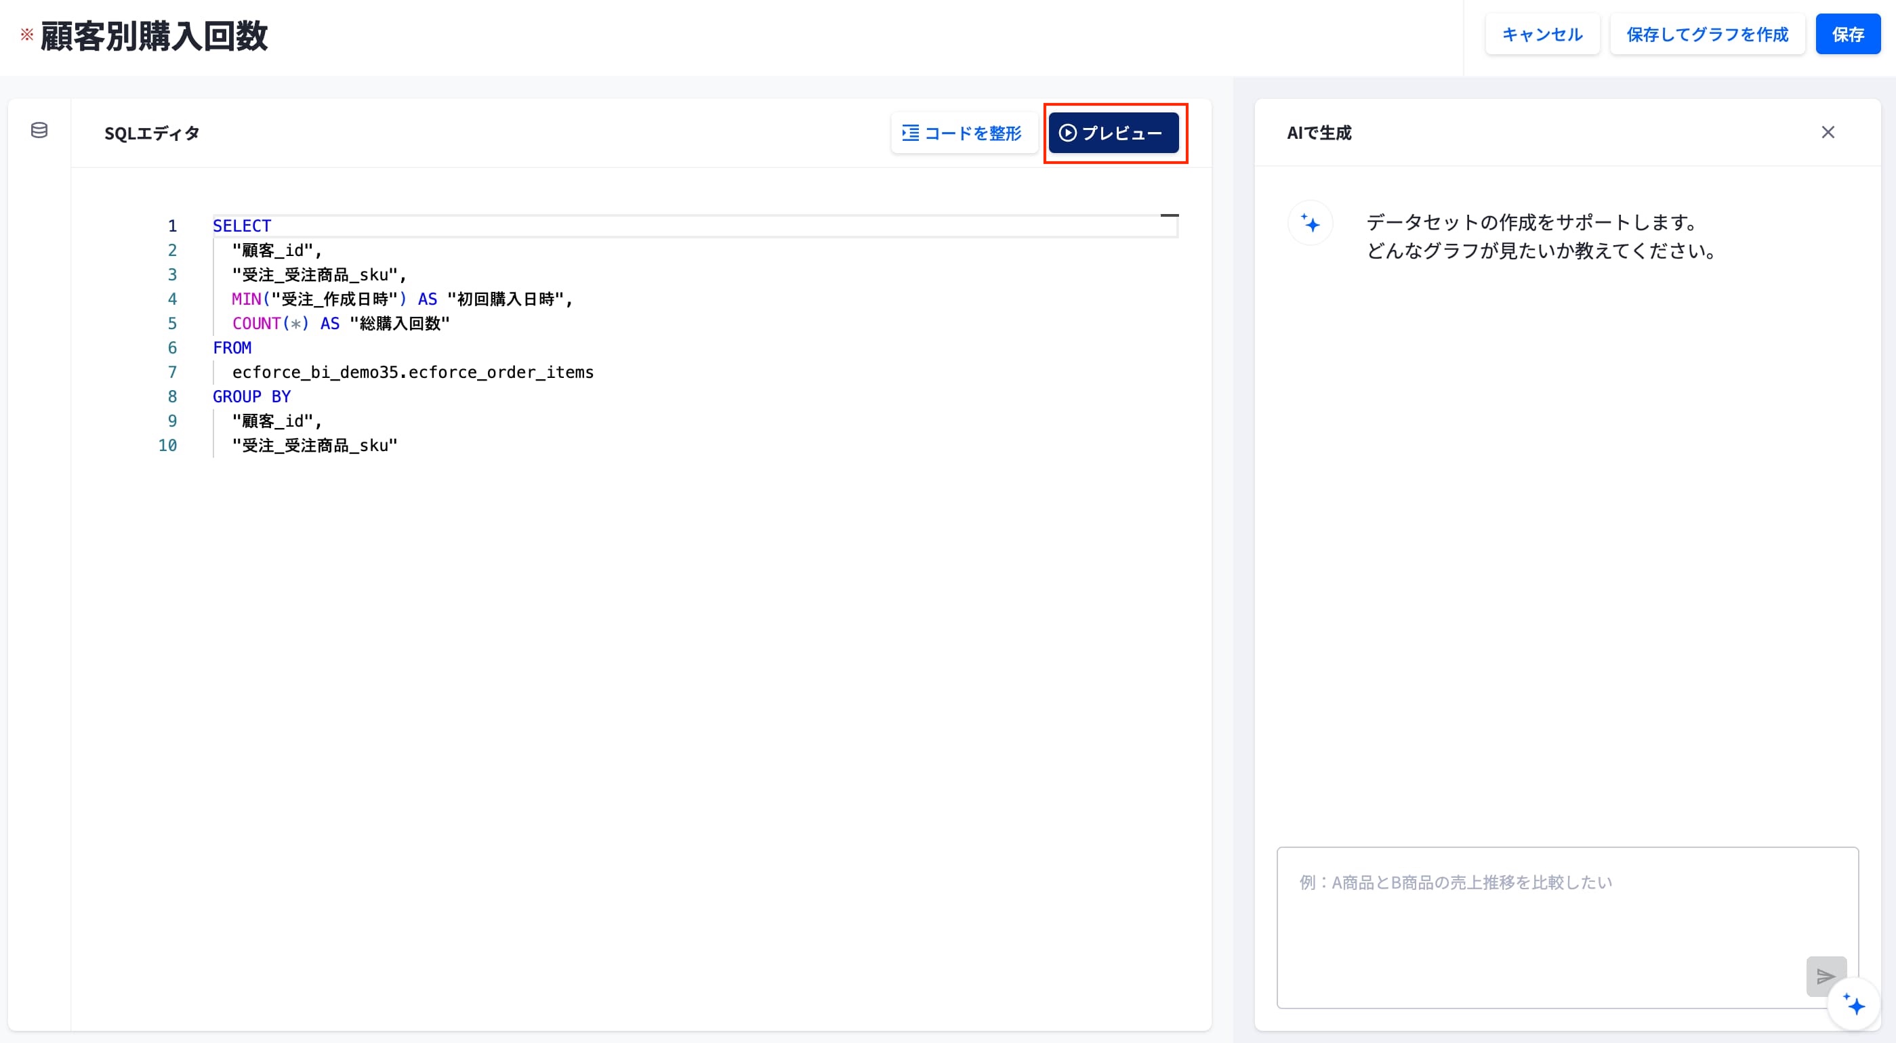Click 保存してグラフを作成 button
The height and width of the screenshot is (1043, 1896).
1707,35
